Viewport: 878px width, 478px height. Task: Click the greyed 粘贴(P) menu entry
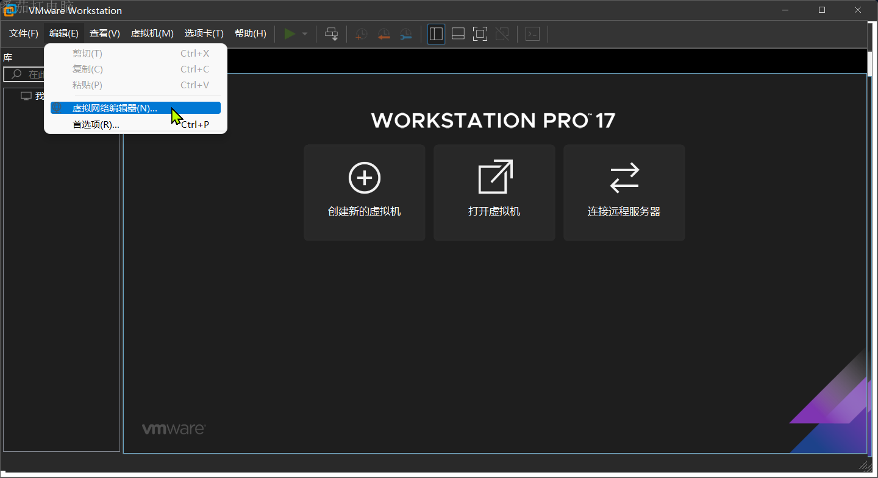135,85
